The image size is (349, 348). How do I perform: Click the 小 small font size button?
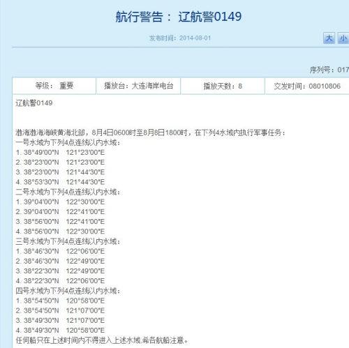click(x=343, y=38)
